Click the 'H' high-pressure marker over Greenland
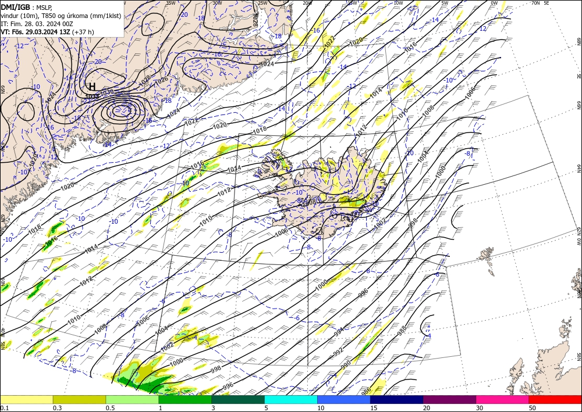Viewport: 582px width, 412px height. pyautogui.click(x=92, y=87)
